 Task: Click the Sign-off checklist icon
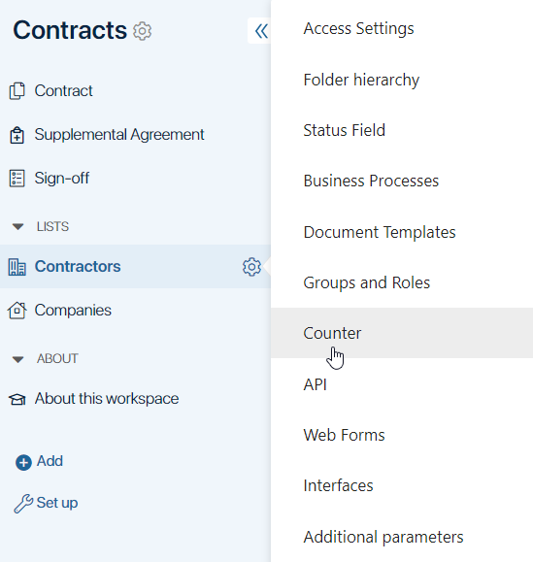point(17,179)
